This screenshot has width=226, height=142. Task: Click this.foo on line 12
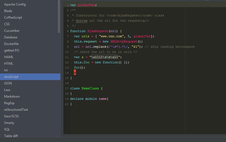82,62
